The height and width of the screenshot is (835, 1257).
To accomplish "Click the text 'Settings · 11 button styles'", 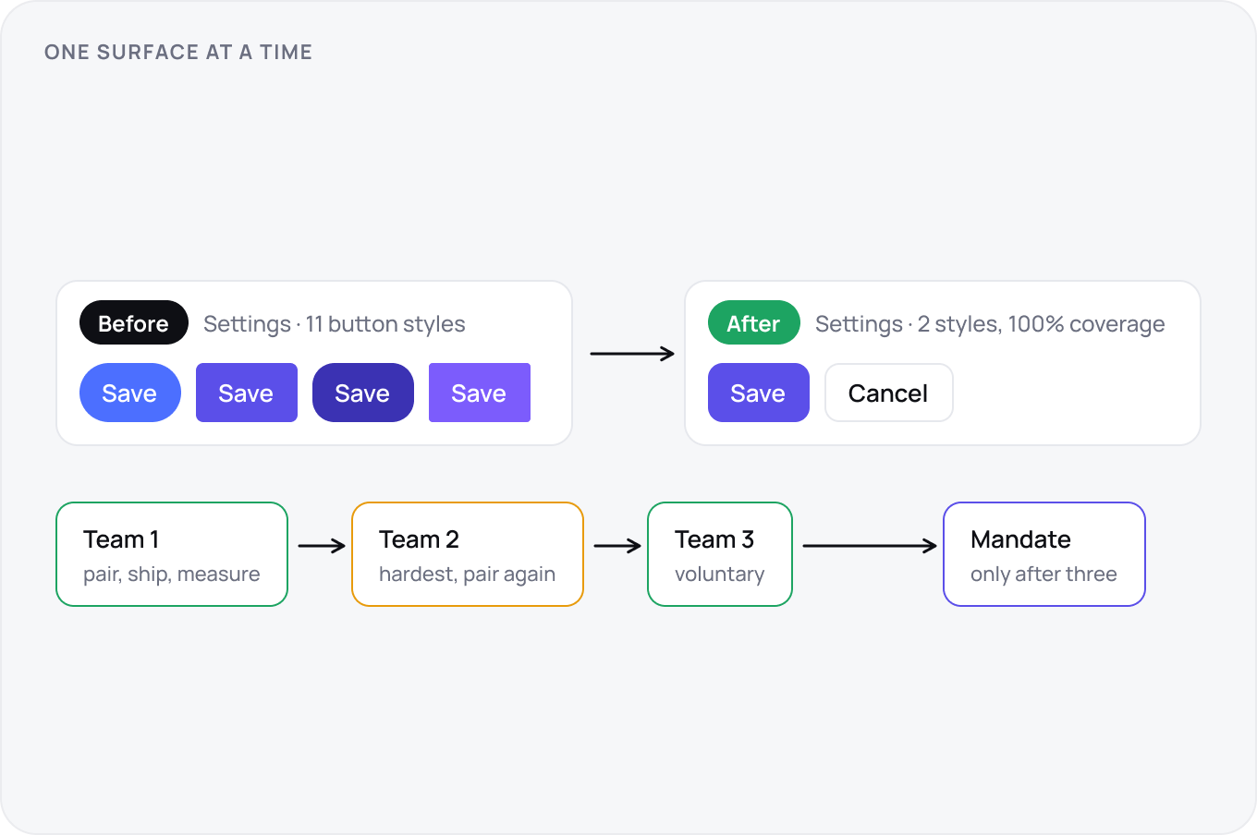I will pyautogui.click(x=335, y=324).
